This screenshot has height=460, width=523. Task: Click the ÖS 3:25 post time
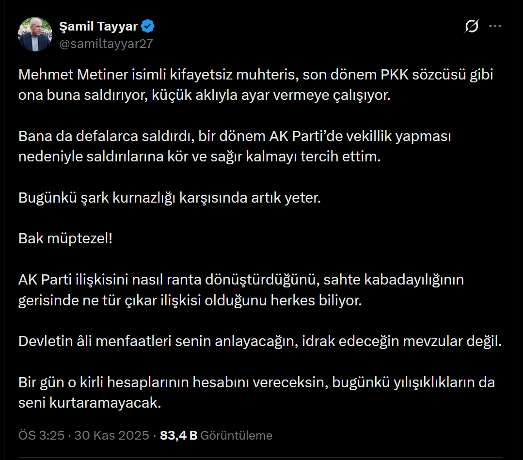tap(41, 435)
